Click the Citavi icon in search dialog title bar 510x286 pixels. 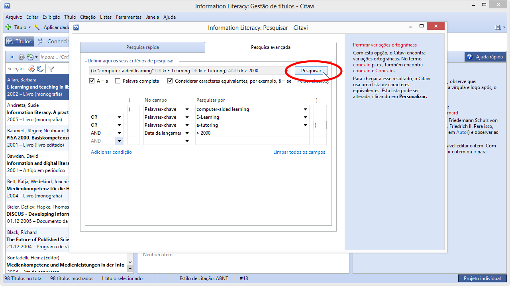coord(76,27)
